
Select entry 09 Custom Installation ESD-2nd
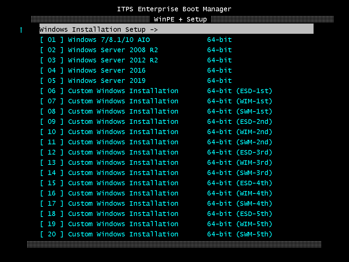click(x=156, y=122)
